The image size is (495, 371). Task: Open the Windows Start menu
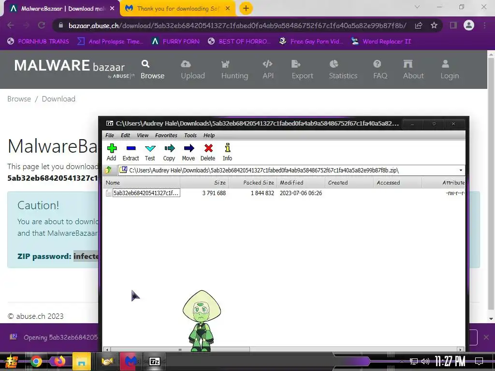tap(12, 361)
